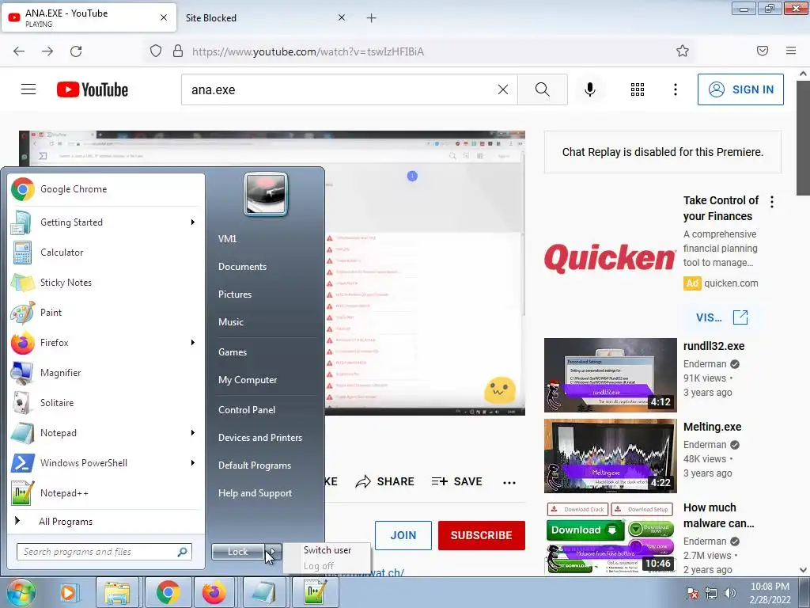Open the Firefox application menu
Screen dimensions: 810x608
791,51
